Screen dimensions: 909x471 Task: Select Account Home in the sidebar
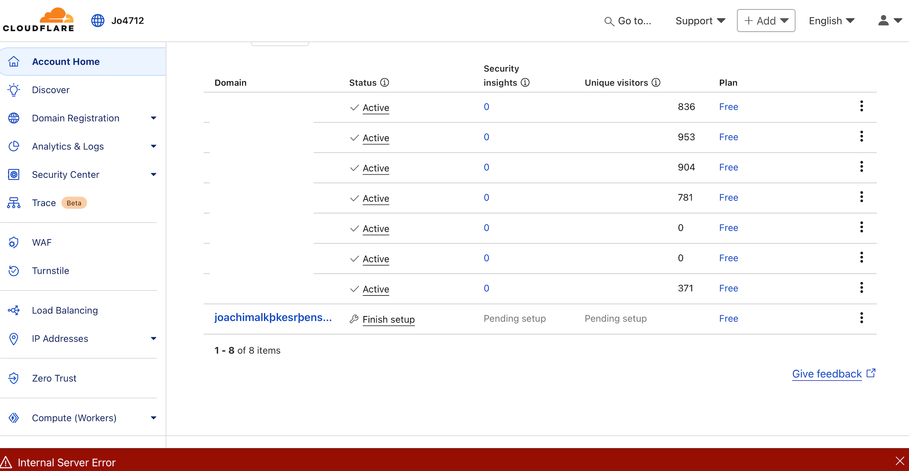coord(66,62)
